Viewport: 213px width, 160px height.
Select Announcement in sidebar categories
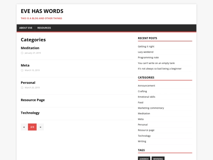146,86
